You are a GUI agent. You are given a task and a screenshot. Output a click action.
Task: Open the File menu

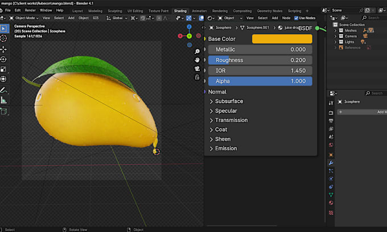8,10
